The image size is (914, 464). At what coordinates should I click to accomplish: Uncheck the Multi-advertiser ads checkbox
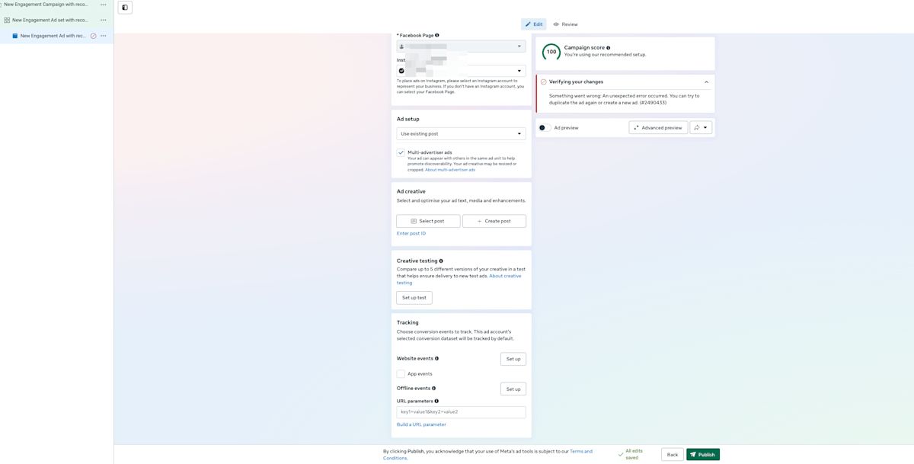click(x=401, y=152)
